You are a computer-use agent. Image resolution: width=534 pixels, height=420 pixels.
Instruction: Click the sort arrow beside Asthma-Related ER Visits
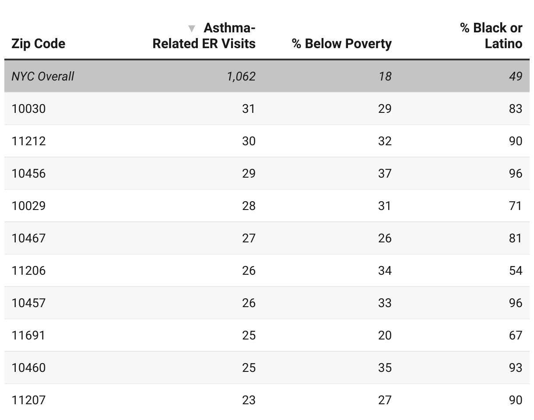click(191, 29)
